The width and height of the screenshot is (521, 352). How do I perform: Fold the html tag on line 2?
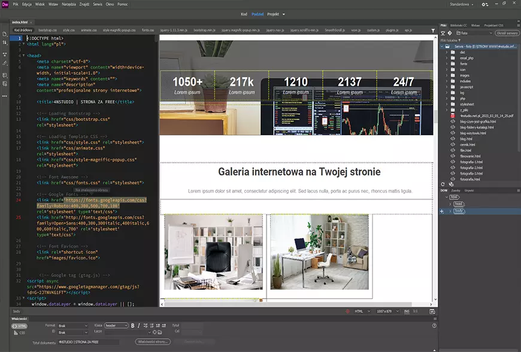[23, 44]
